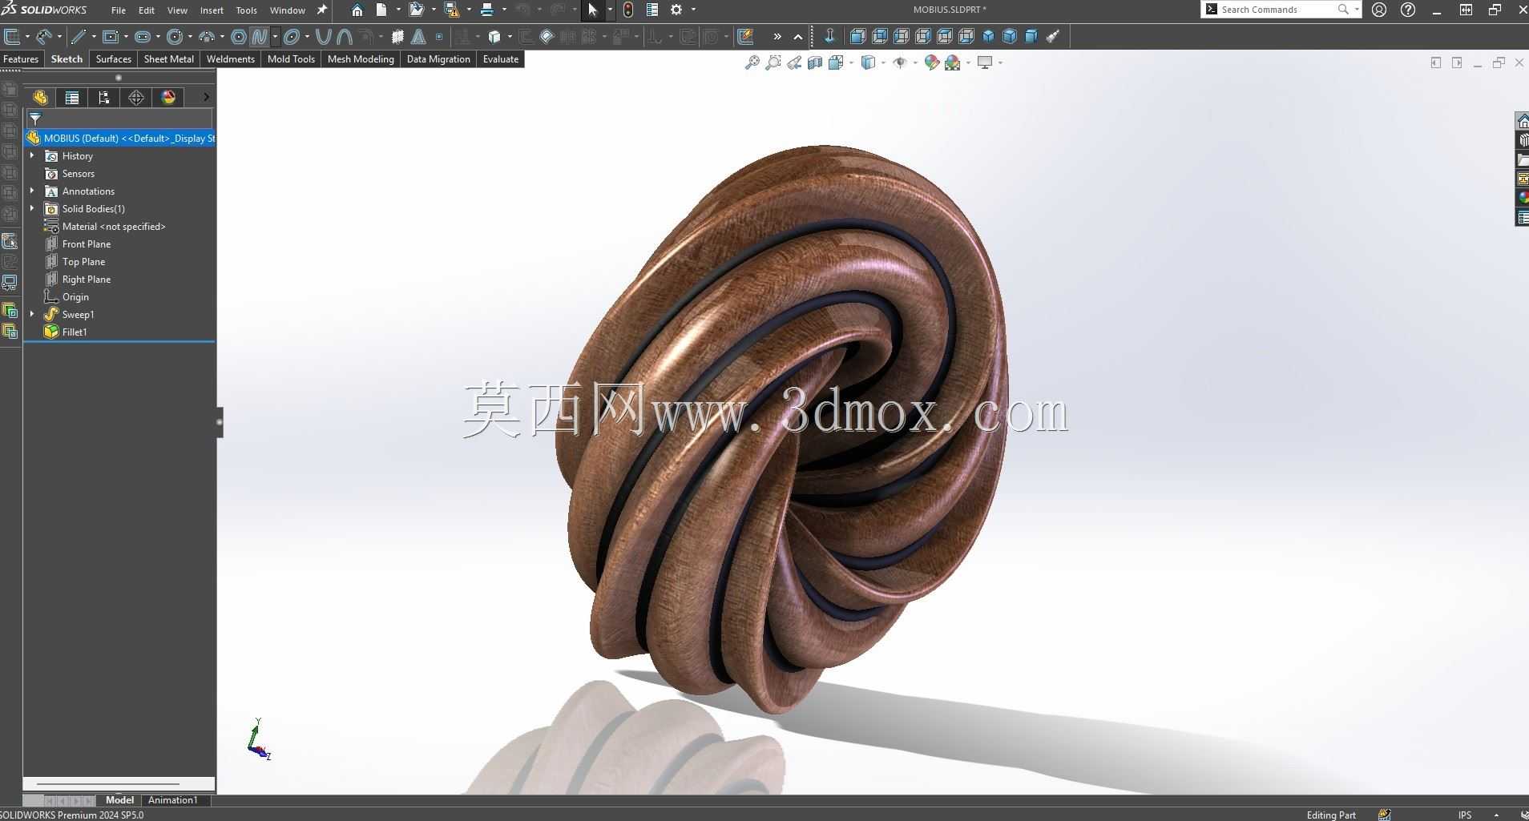This screenshot has width=1529, height=821.
Task: Open the Sheet Metal tab
Action: 168,59
